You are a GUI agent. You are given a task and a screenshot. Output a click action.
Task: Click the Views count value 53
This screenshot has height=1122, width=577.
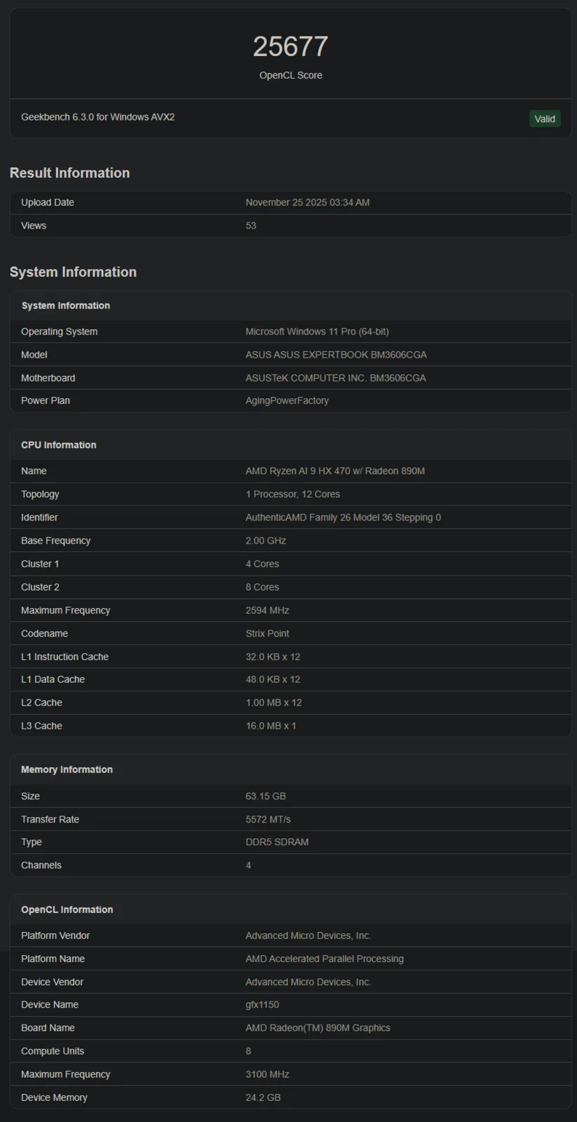pos(251,226)
